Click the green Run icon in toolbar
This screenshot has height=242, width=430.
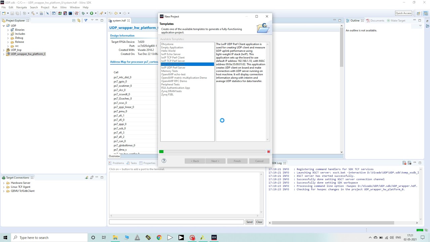[91, 13]
